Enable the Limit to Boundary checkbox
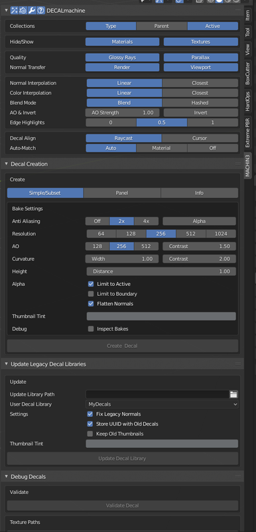256x532 pixels. coord(91,294)
